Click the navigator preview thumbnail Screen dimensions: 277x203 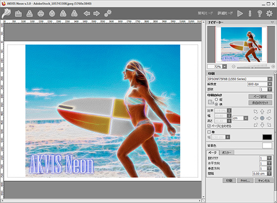(241, 44)
